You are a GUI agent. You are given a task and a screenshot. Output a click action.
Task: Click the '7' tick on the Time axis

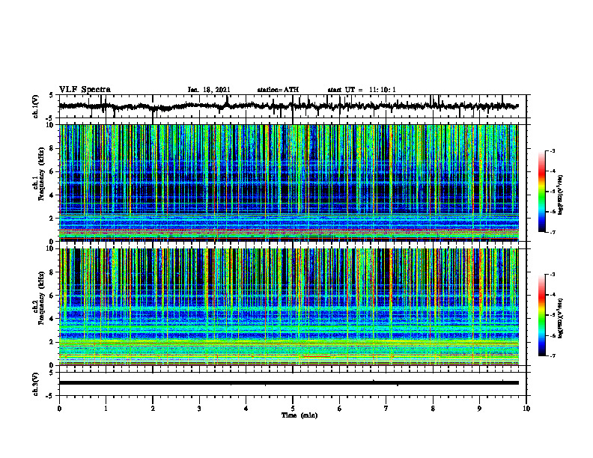pos(386,409)
